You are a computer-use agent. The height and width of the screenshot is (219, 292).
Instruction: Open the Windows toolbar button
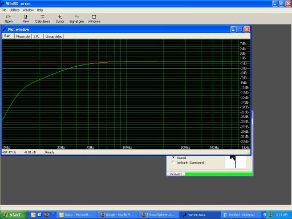94,19
